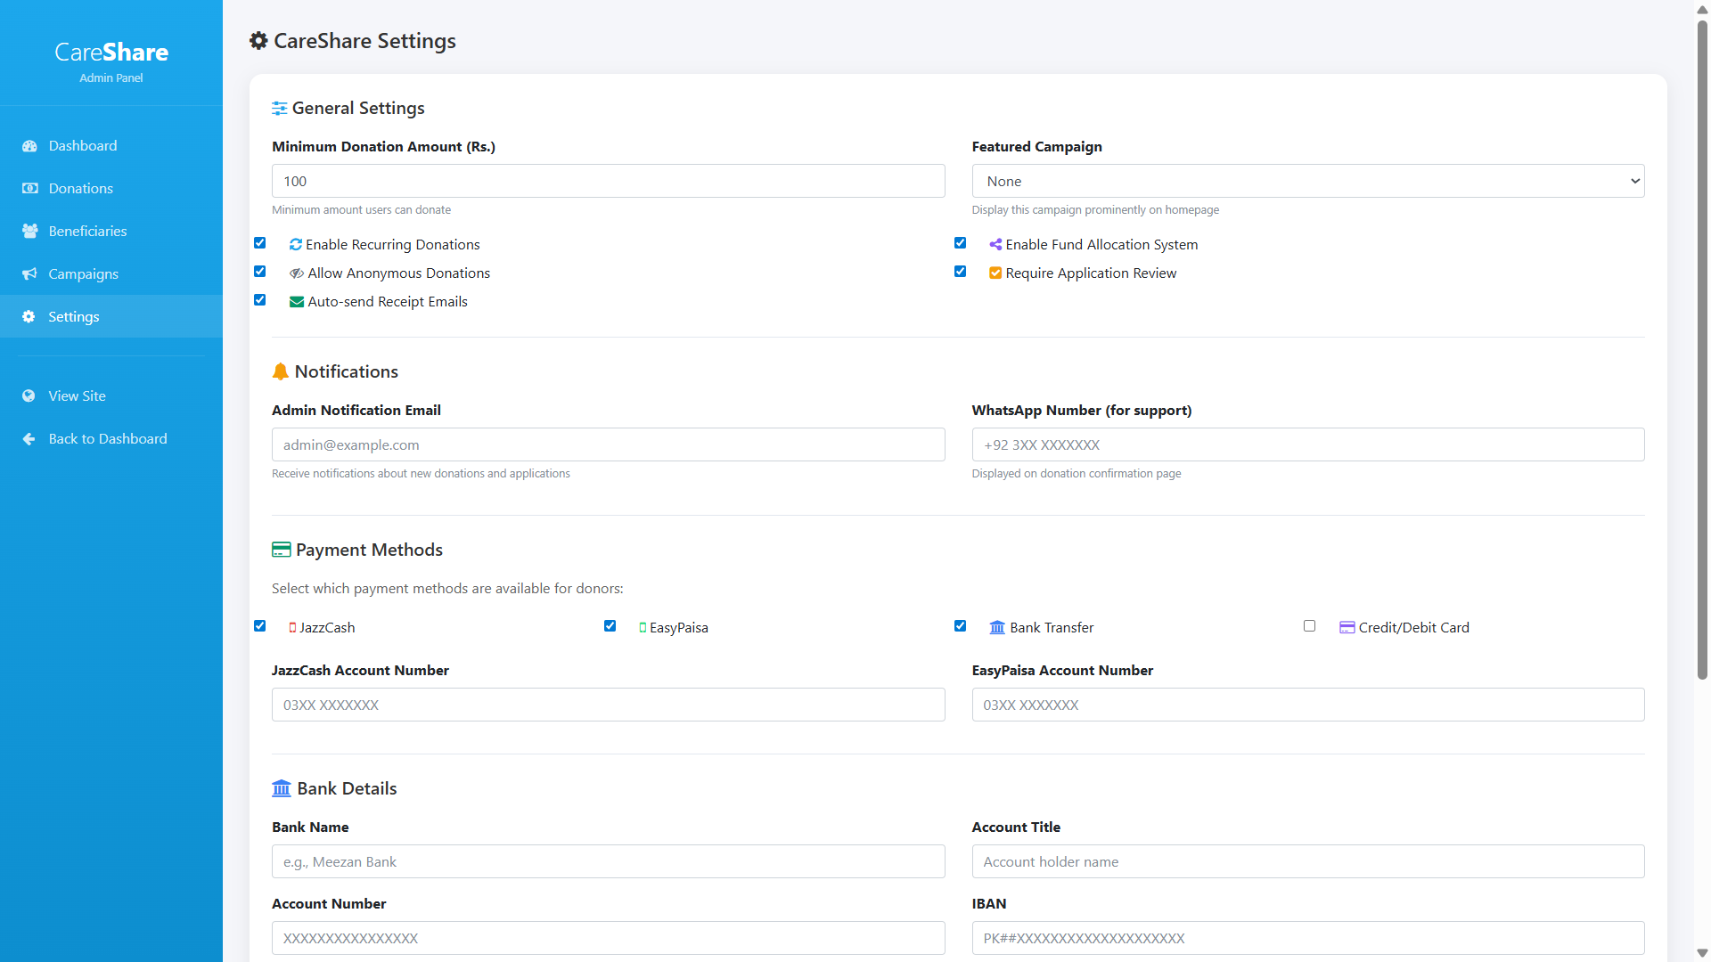
Task: Focus the Minimum Donation Amount field
Action: point(609,181)
